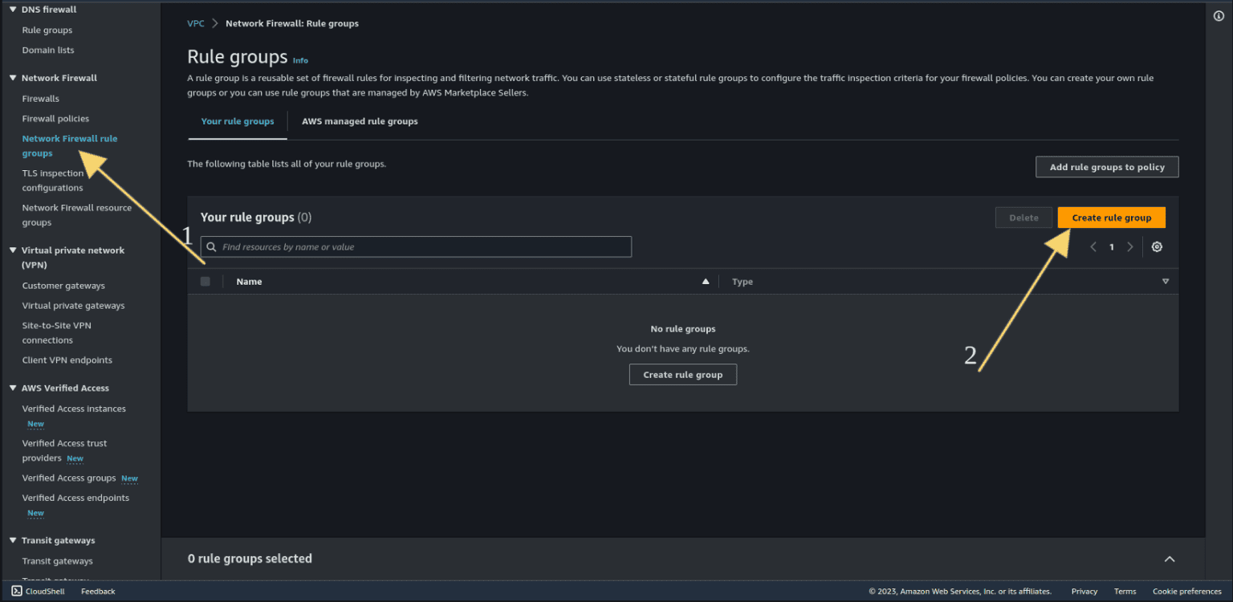Collapse the DNS firewall sidebar section
This screenshot has width=1233, height=602.
tap(11, 9)
